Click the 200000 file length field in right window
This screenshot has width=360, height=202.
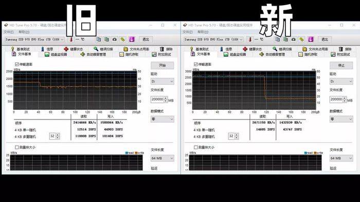tap(336, 99)
